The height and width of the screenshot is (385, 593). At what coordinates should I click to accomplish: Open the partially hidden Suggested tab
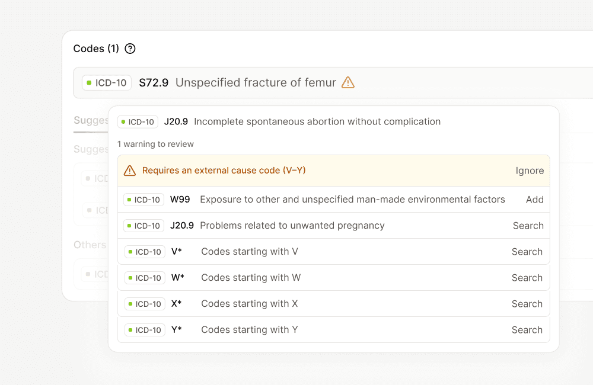(91, 121)
